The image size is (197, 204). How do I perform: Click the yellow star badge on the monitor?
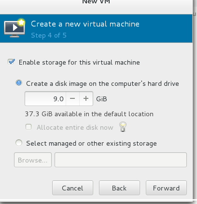(x=21, y=23)
